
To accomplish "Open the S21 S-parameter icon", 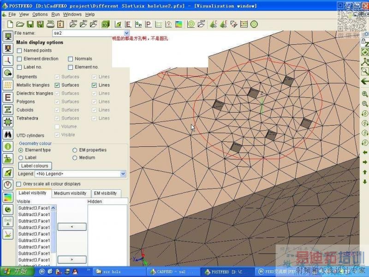I will (x=138, y=24).
